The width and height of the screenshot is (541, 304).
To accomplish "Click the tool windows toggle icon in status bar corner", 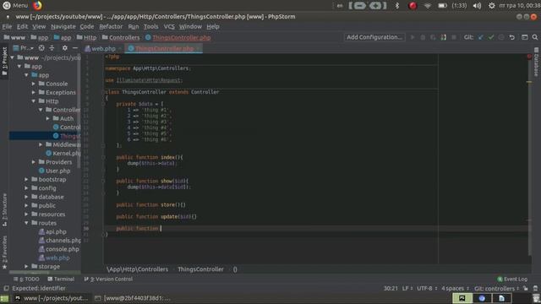I will pos(6,288).
